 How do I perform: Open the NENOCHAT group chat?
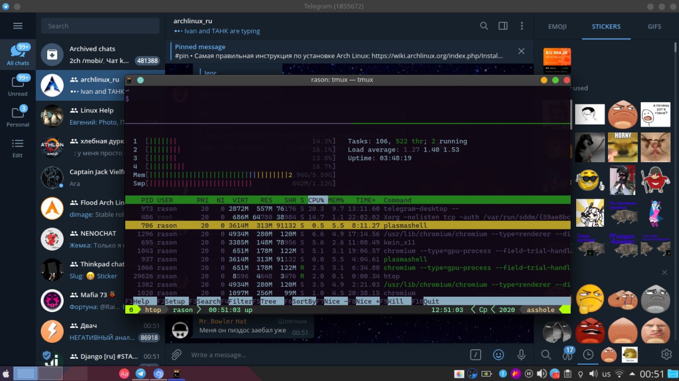[x=80, y=239]
